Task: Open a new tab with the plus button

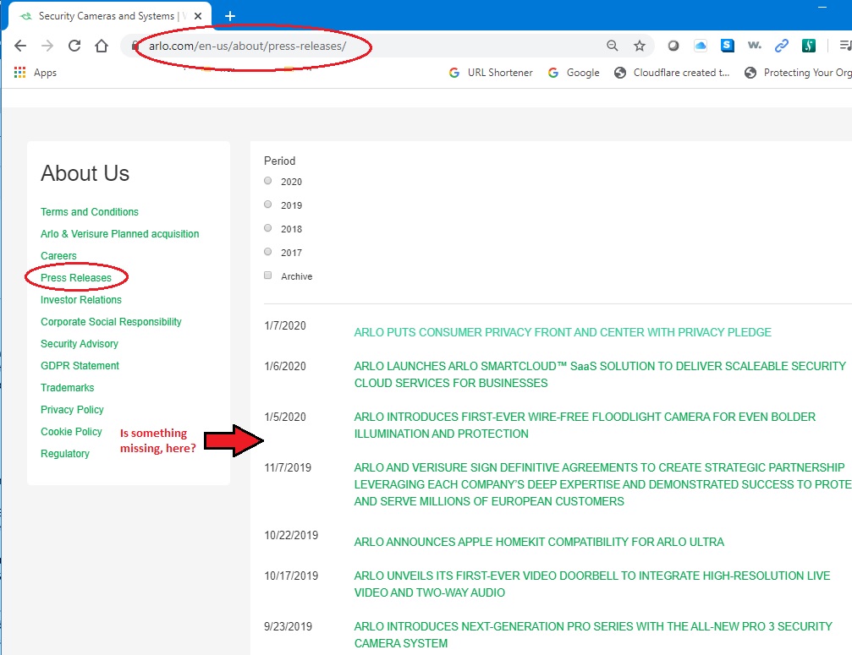Action: [230, 16]
